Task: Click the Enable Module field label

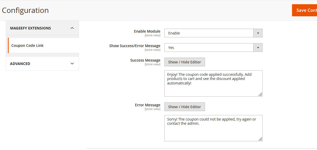Action: 147,31
